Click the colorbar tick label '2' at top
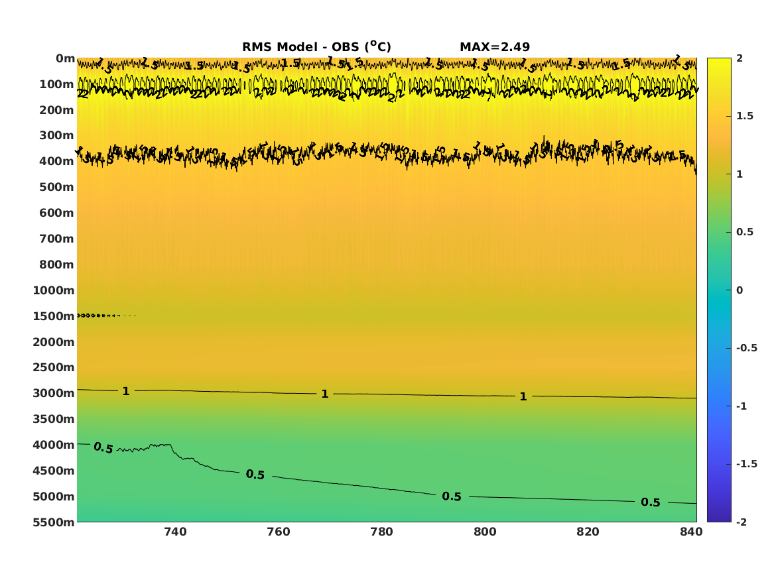 coord(740,58)
